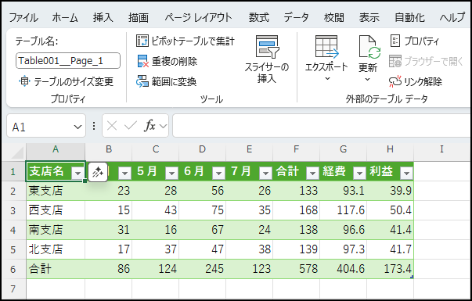Image resolution: width=472 pixels, height=301 pixels.
Task: Click the quick analysis sparkle icon near A1
Action: 98,173
